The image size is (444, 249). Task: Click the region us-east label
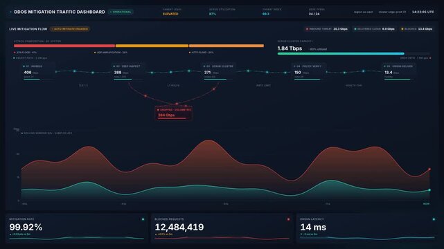(363, 12)
